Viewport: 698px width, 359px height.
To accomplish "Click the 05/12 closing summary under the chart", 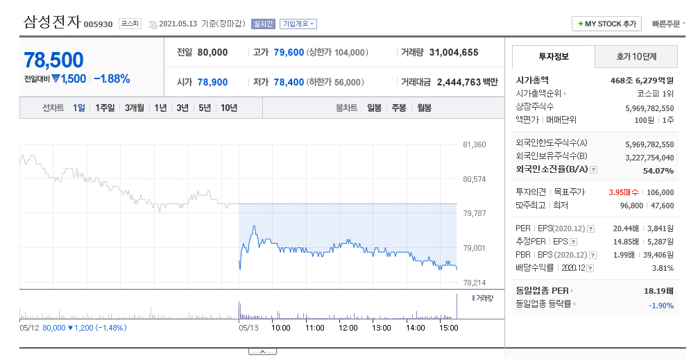I will [x=73, y=328].
